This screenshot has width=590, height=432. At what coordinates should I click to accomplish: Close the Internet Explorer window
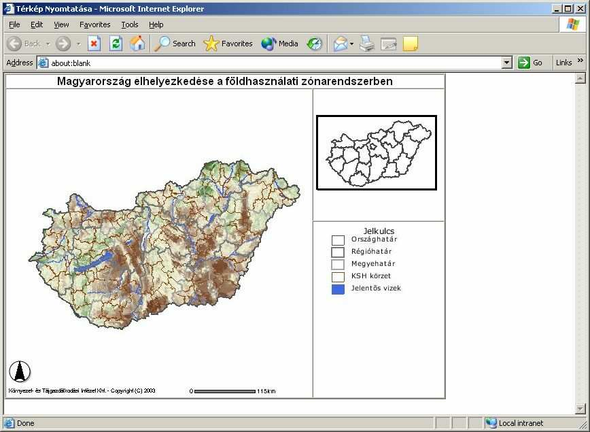click(580, 9)
